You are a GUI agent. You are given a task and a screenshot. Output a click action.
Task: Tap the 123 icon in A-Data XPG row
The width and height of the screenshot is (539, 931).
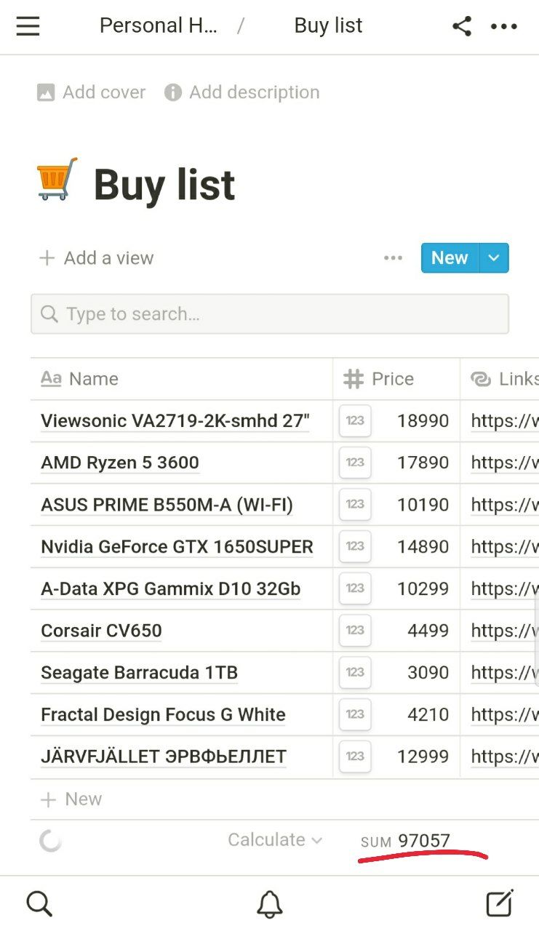[355, 588]
